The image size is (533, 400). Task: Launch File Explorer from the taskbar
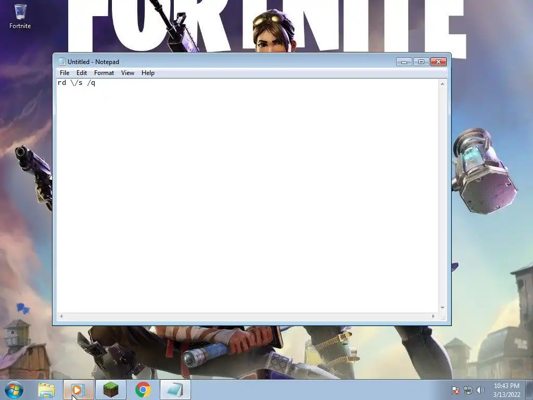click(x=46, y=390)
